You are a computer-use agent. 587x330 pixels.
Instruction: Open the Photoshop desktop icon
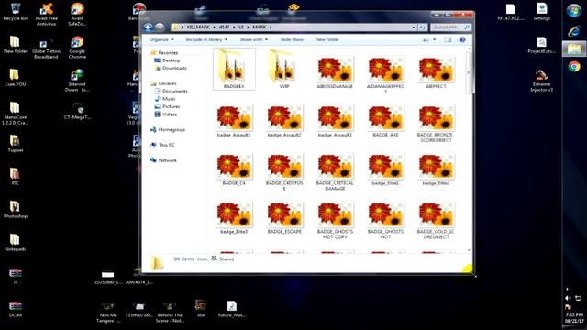[x=15, y=210]
